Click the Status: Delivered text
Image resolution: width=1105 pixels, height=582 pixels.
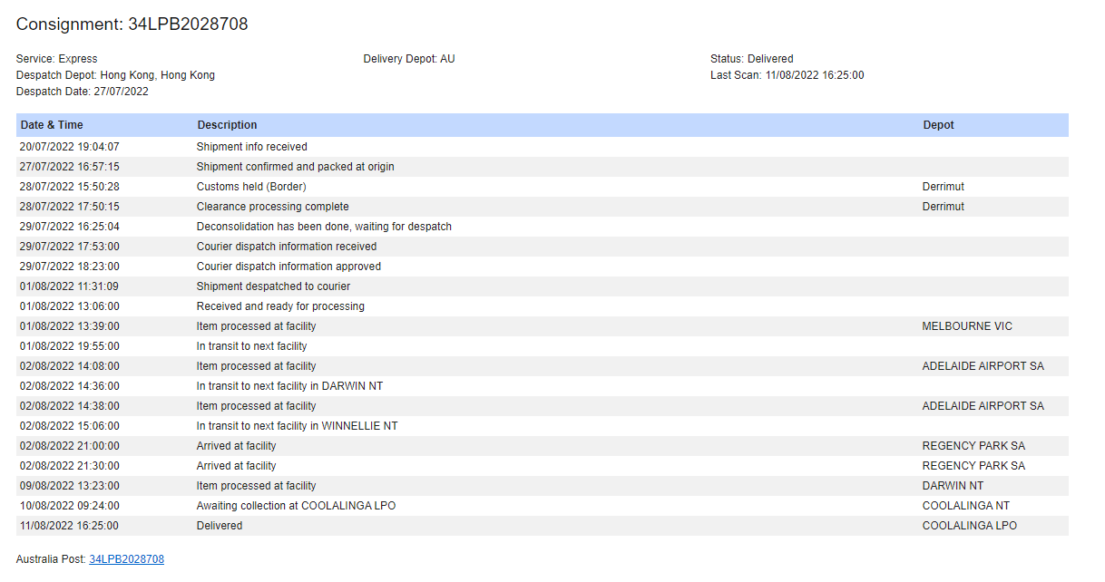click(x=751, y=59)
